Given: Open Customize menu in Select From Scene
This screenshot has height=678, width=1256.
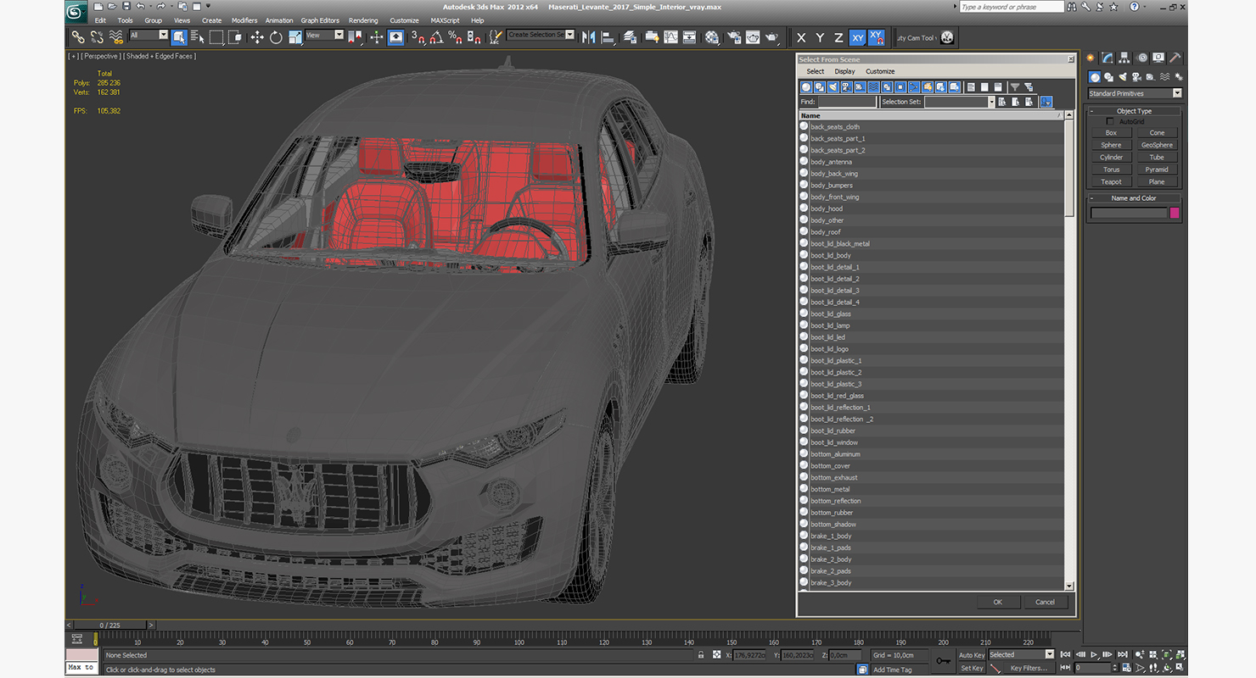Looking at the screenshot, I should click(880, 71).
